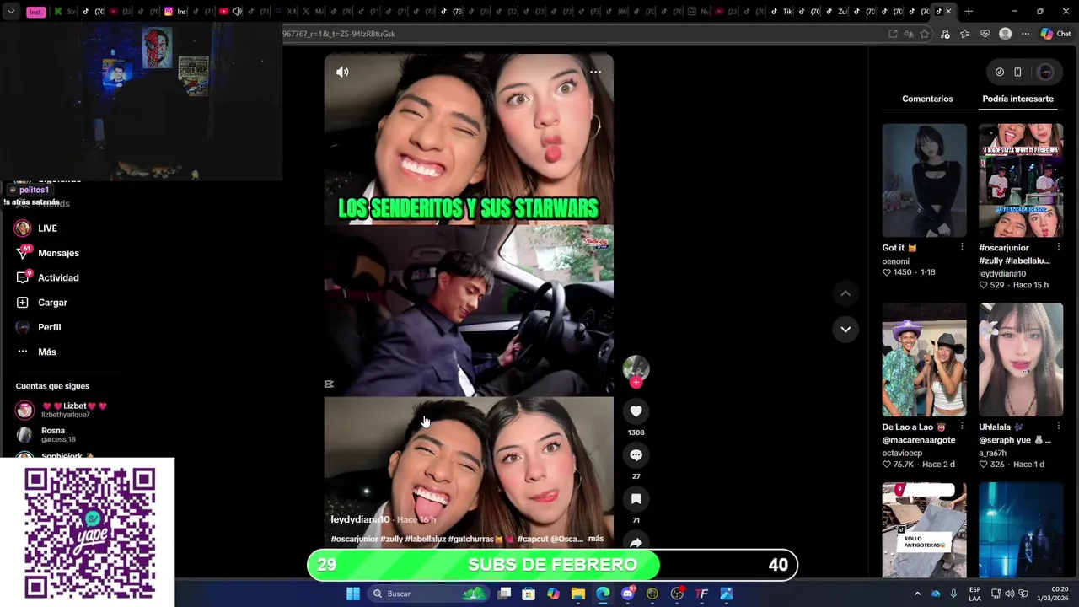Expand tab search dropdown at top-left
The width and height of the screenshot is (1079, 607).
coord(10,12)
